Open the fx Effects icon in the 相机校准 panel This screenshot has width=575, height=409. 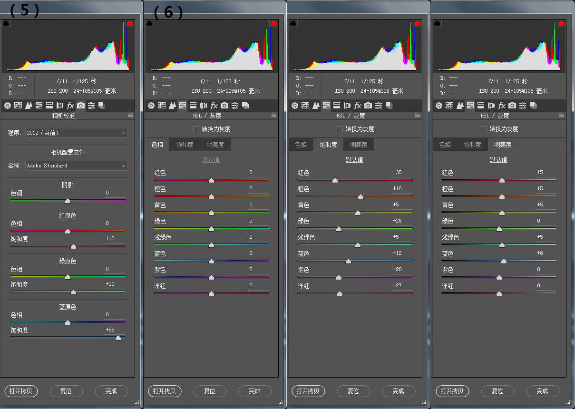[70, 106]
